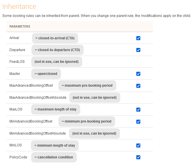Click the maximum pre-booking period annotation
Screen dimensions: 193x163
click(87, 86)
